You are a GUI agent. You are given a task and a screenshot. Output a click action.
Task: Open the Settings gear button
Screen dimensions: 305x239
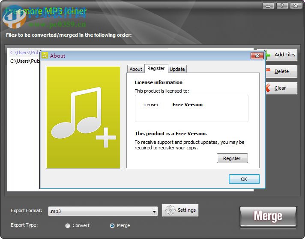[x=180, y=210]
